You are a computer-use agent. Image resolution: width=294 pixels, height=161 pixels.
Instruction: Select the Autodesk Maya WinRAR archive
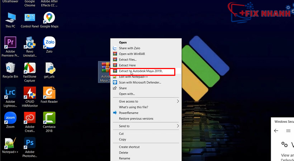tap(105, 72)
